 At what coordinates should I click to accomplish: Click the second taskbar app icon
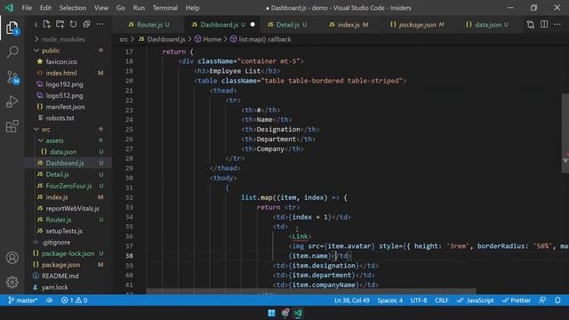(x=284, y=313)
